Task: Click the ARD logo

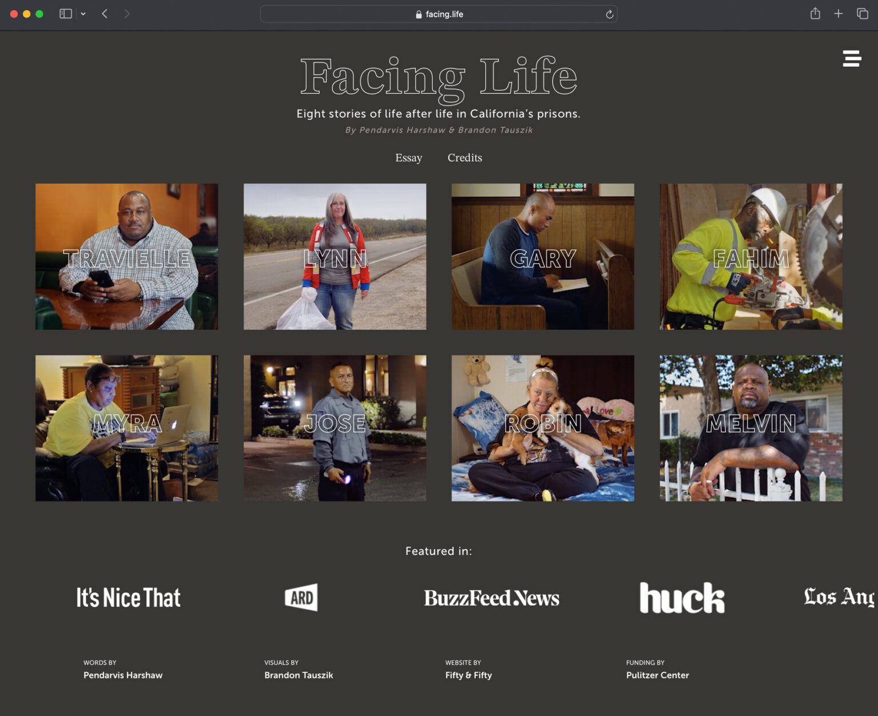Action: click(301, 598)
